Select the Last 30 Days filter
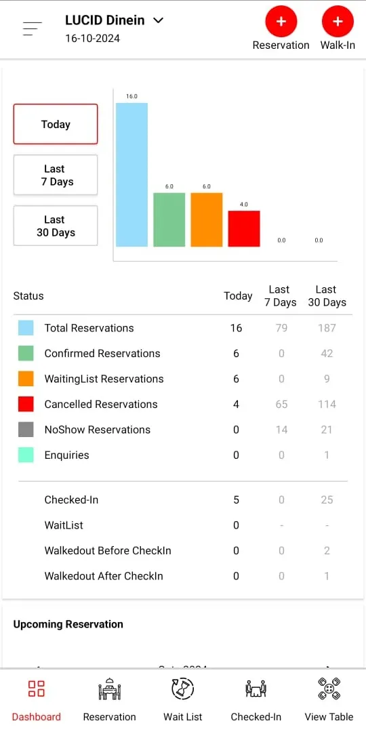Image resolution: width=366 pixels, height=740 pixels. 56,226
